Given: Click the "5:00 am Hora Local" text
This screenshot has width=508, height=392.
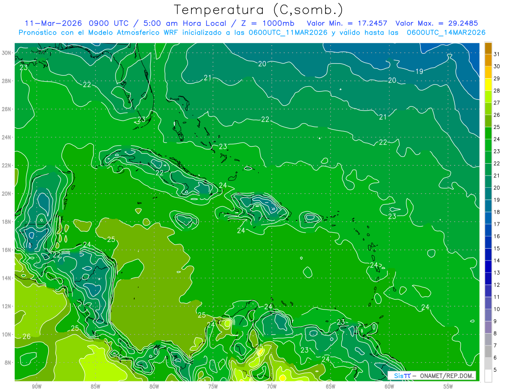Looking at the screenshot, I should (x=185, y=23).
